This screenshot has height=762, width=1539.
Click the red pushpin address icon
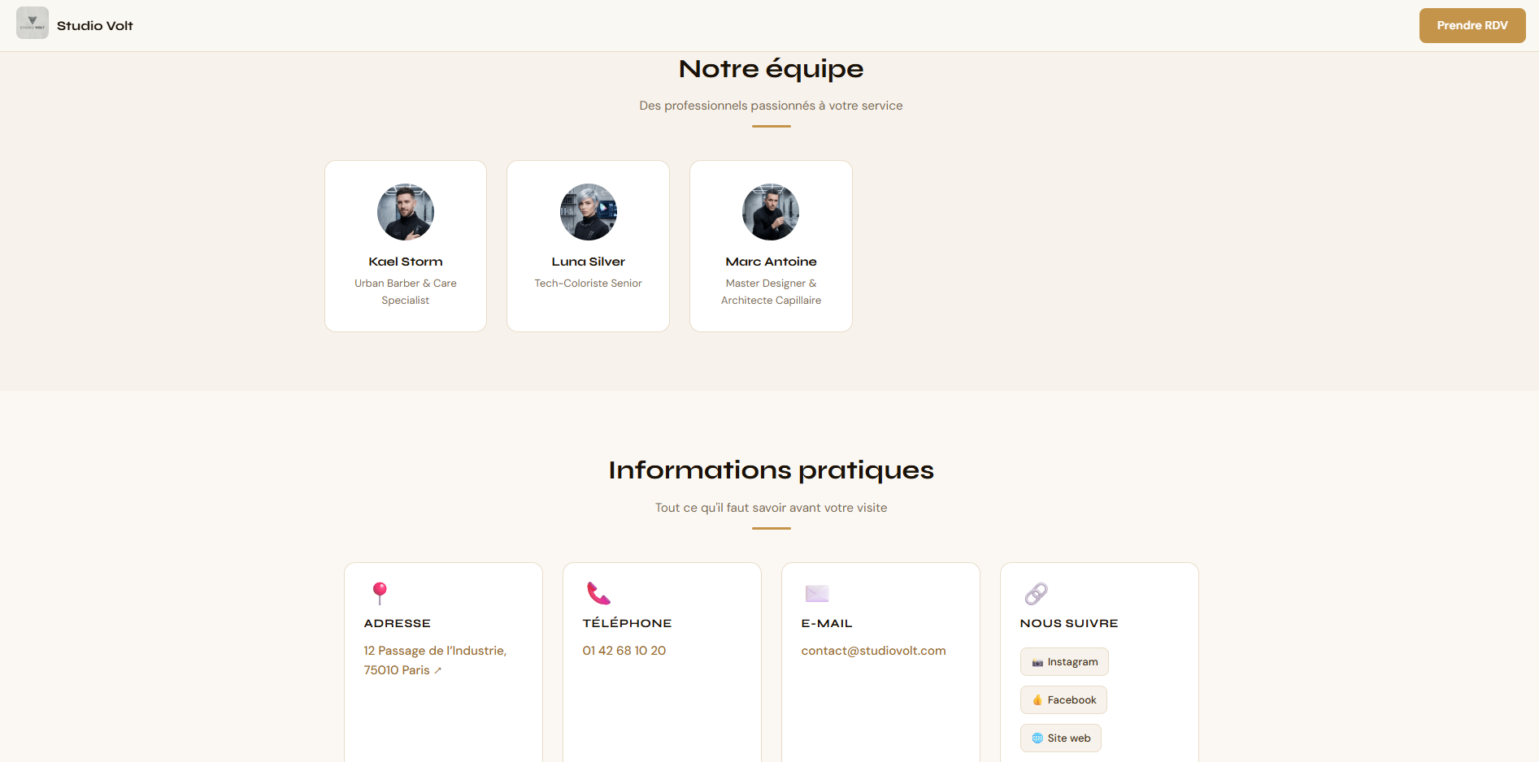coord(380,593)
